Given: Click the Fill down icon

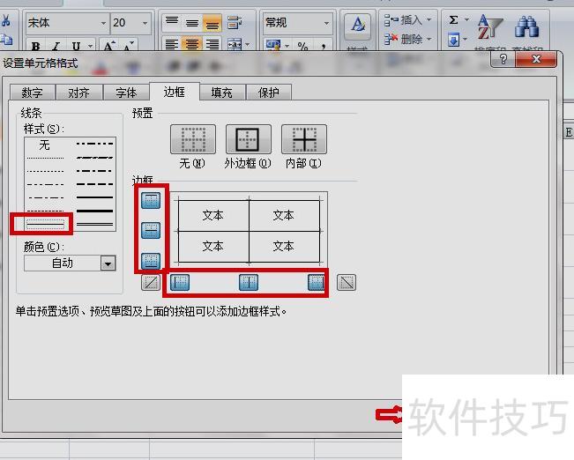Looking at the screenshot, I should (453, 39).
